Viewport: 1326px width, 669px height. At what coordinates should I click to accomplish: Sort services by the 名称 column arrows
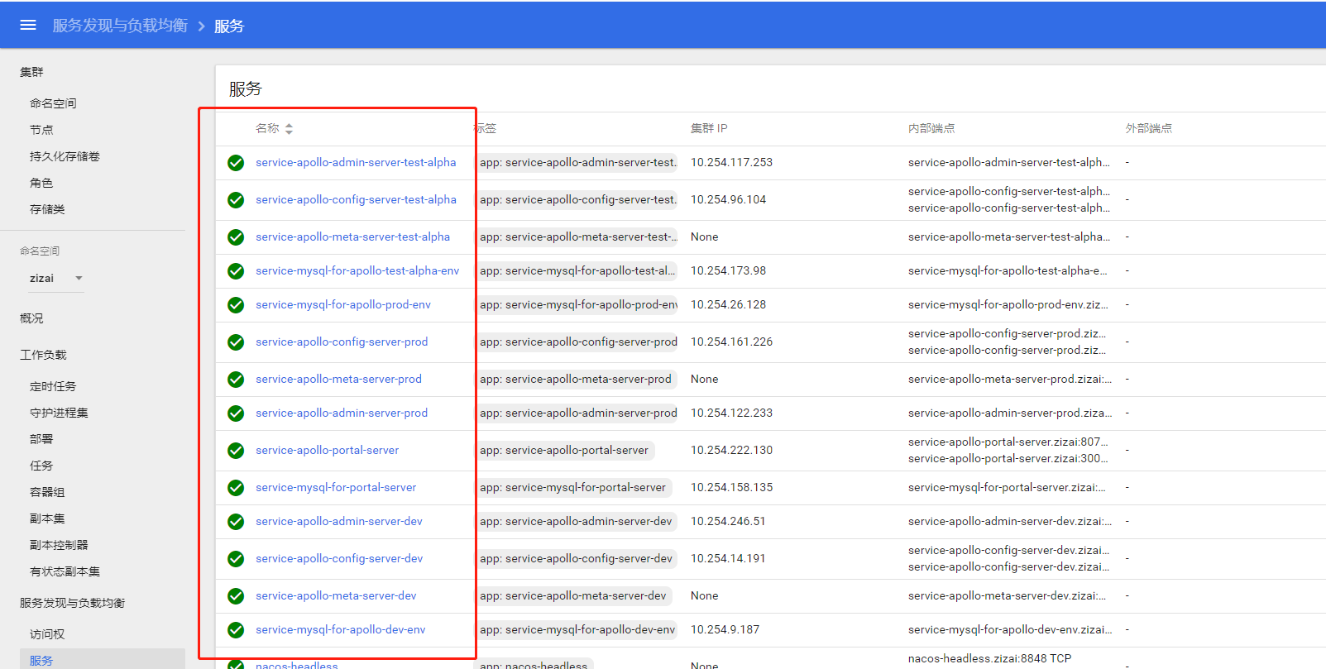(289, 129)
